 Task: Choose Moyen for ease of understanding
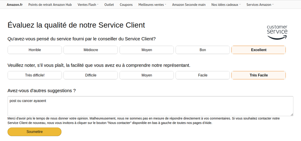point(147,75)
